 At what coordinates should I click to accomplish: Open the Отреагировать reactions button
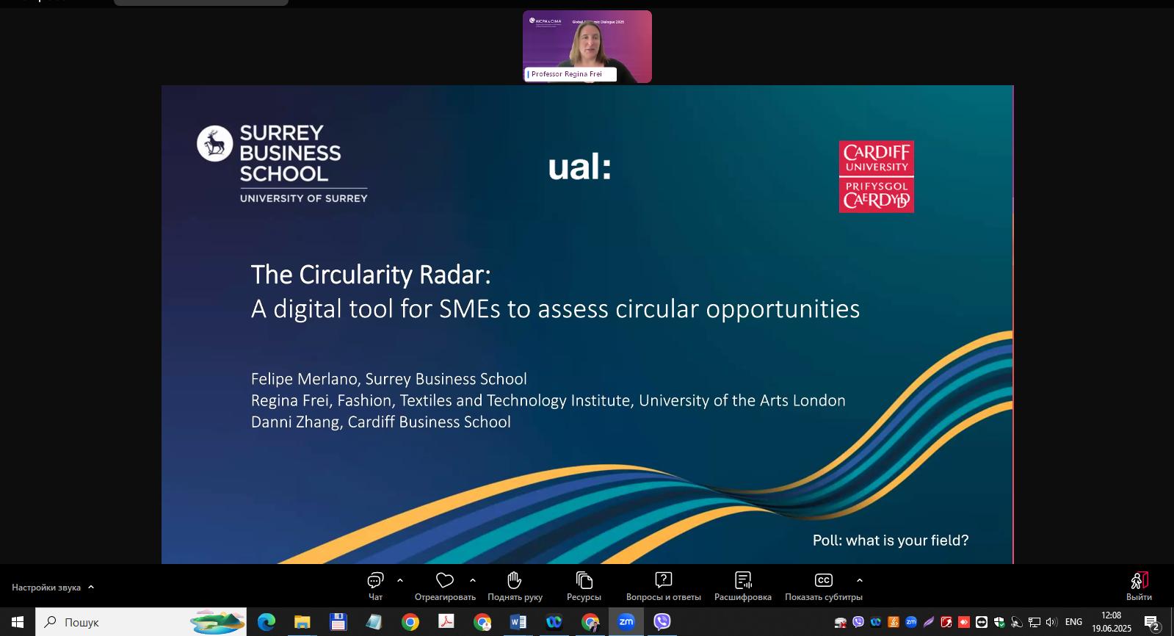445,586
